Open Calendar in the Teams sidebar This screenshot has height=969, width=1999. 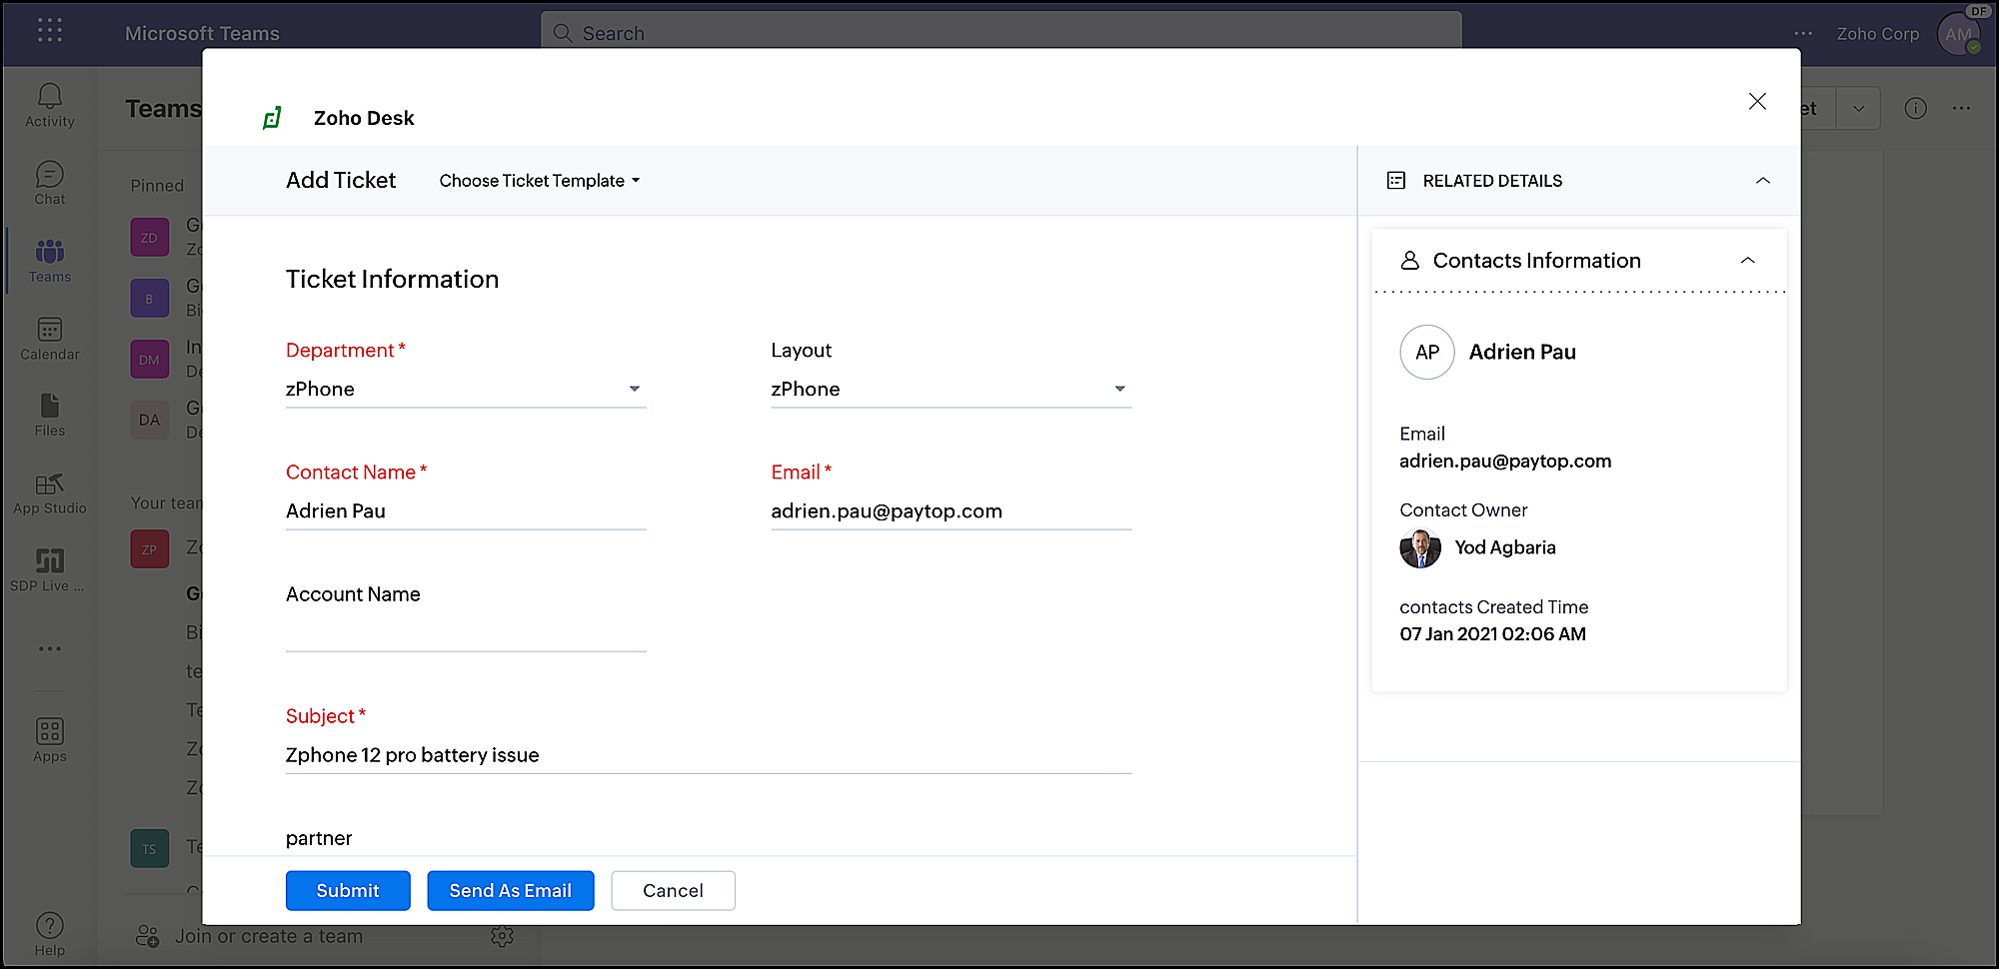pos(50,339)
